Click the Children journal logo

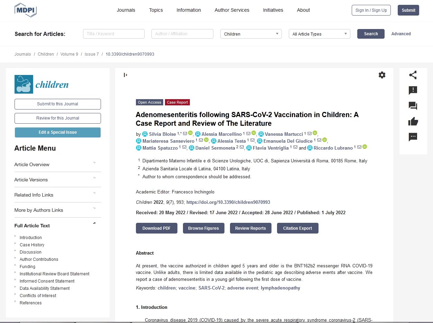tap(42, 84)
